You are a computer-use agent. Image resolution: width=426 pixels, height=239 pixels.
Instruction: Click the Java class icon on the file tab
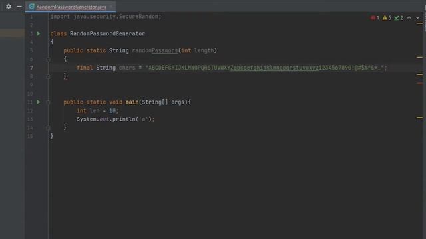31,7
